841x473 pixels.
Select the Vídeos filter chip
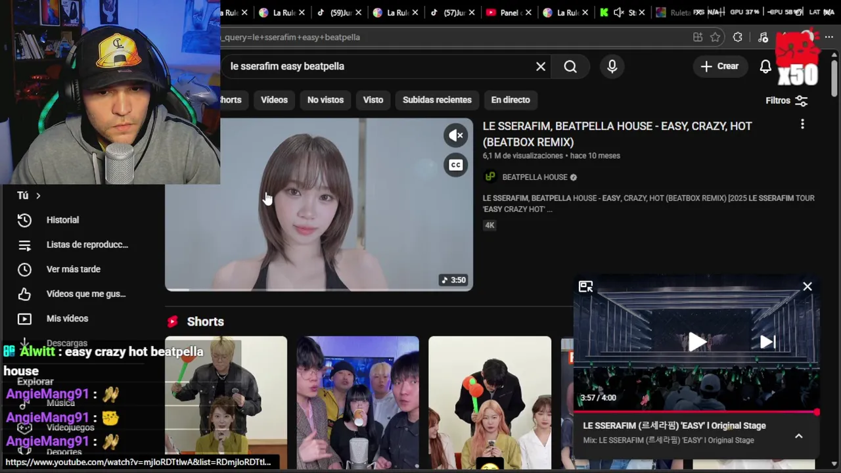(x=274, y=100)
